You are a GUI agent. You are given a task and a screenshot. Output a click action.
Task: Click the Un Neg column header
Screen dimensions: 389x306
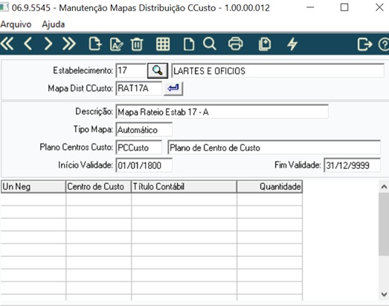tap(33, 187)
